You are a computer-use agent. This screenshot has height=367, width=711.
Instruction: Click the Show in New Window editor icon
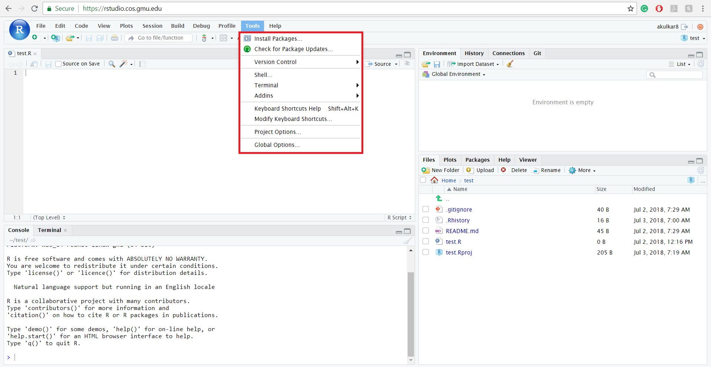click(x=34, y=64)
